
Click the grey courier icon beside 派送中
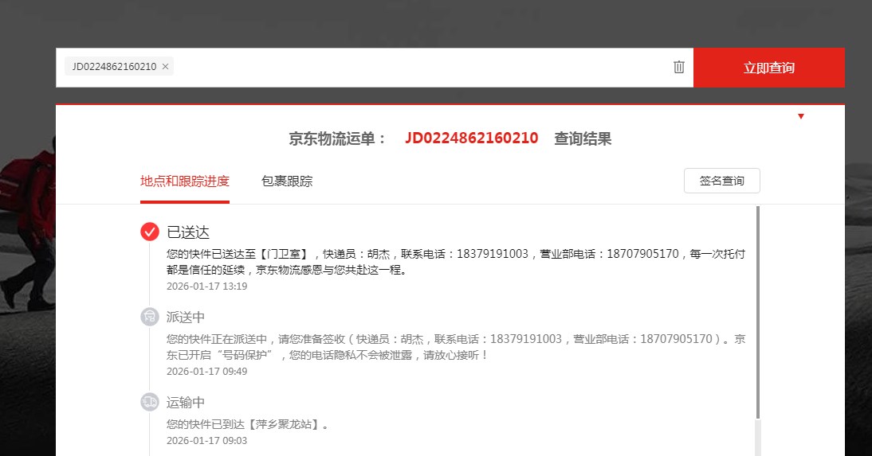(x=150, y=317)
